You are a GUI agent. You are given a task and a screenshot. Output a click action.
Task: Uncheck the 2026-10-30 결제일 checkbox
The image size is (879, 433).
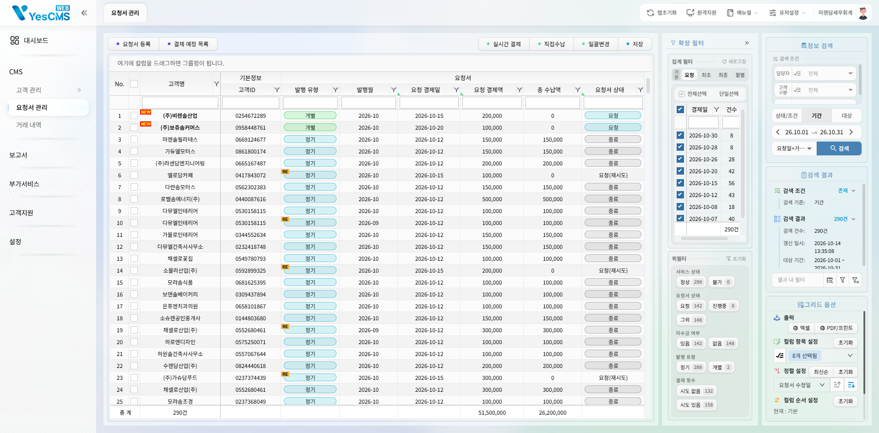[680, 135]
